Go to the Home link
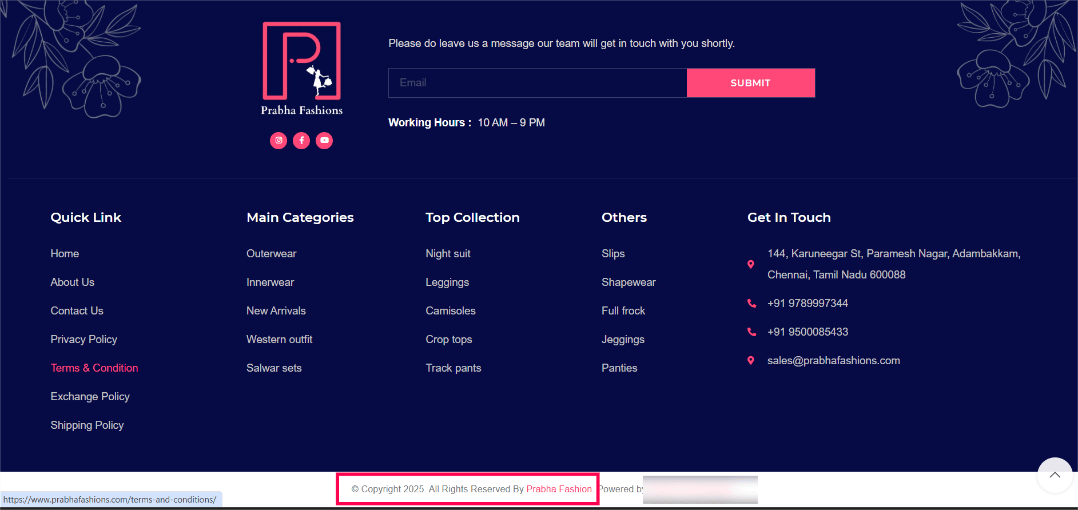The height and width of the screenshot is (510, 1078). click(65, 253)
